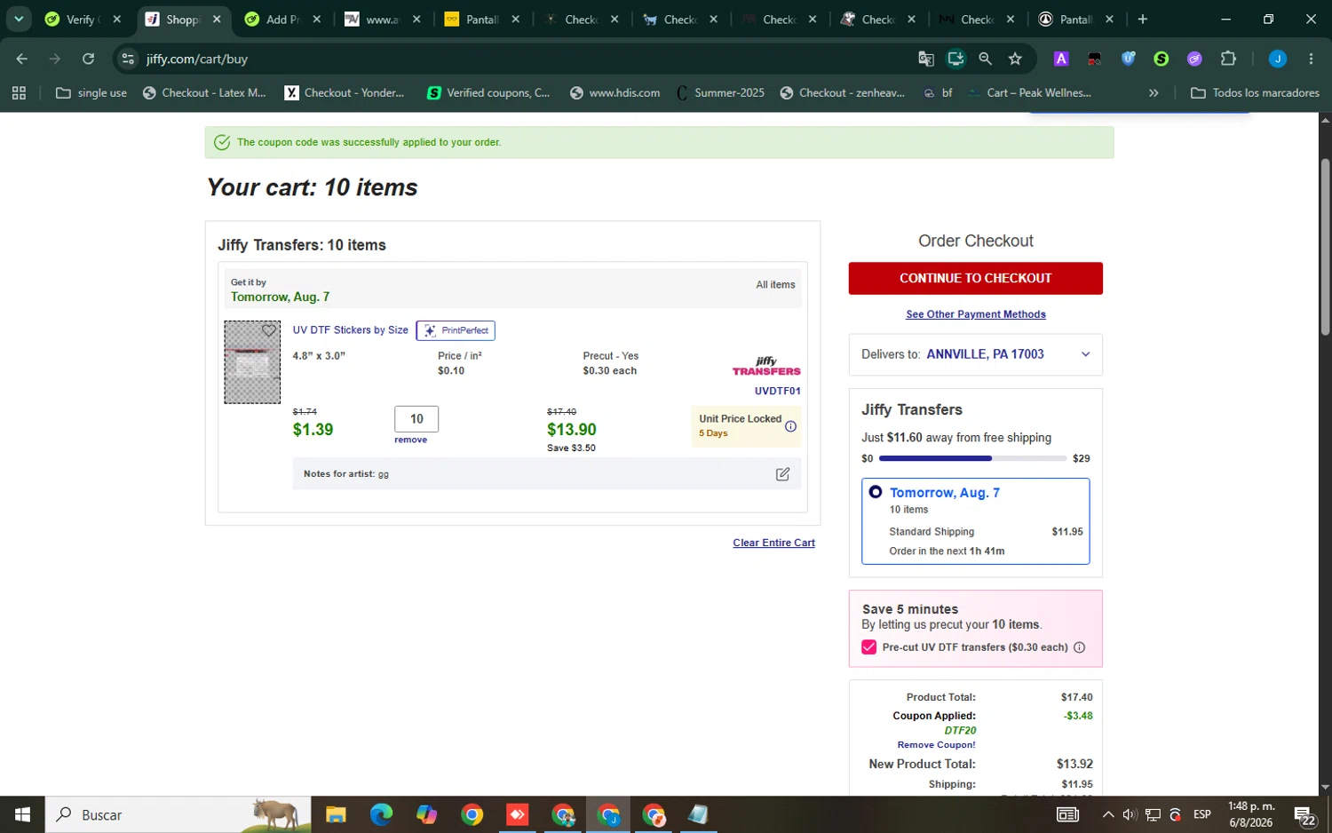Open the Todos los marcadores folder
The width and height of the screenshot is (1332, 833).
(1255, 92)
